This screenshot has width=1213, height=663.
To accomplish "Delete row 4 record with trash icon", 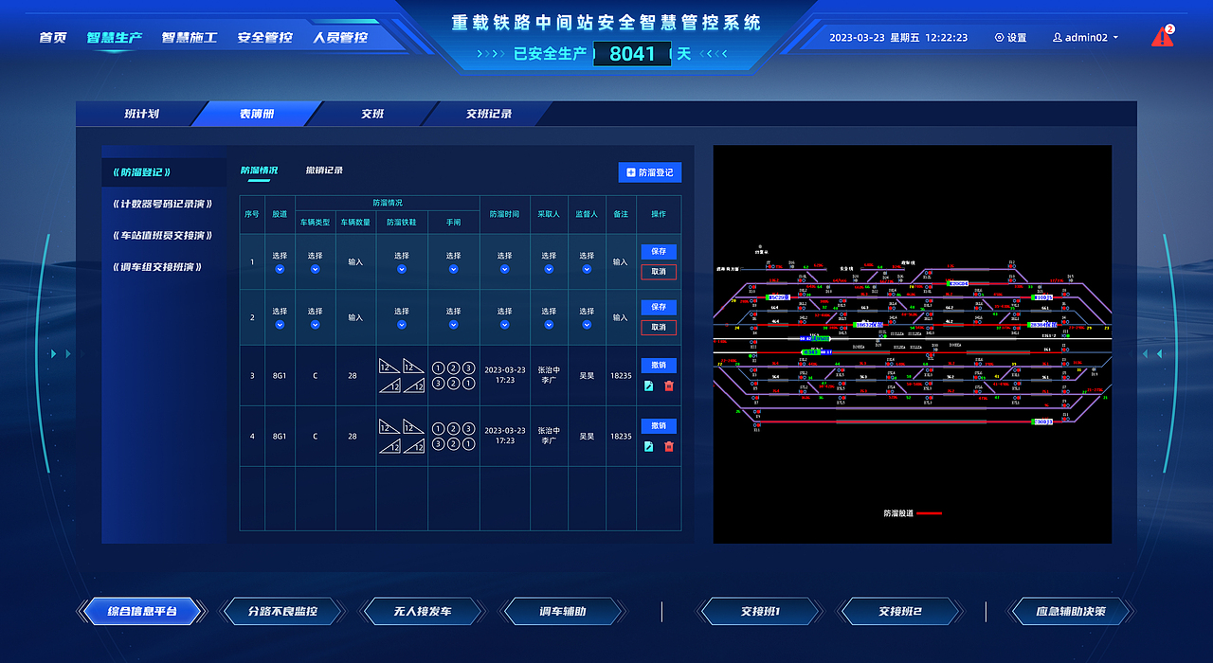I will pos(669,446).
